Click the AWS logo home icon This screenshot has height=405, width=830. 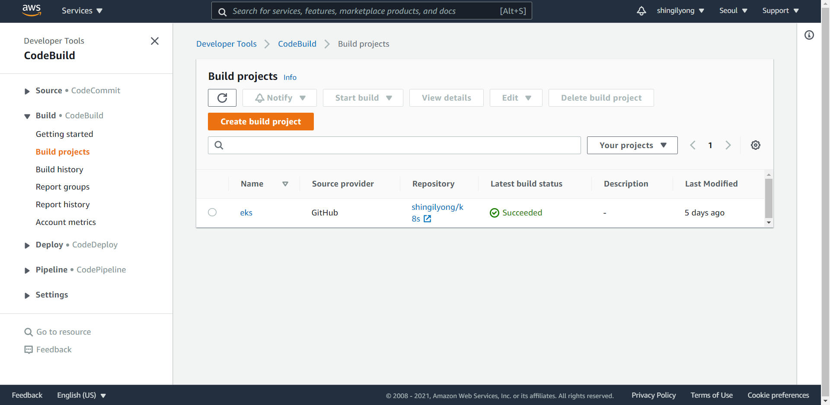[32, 10]
